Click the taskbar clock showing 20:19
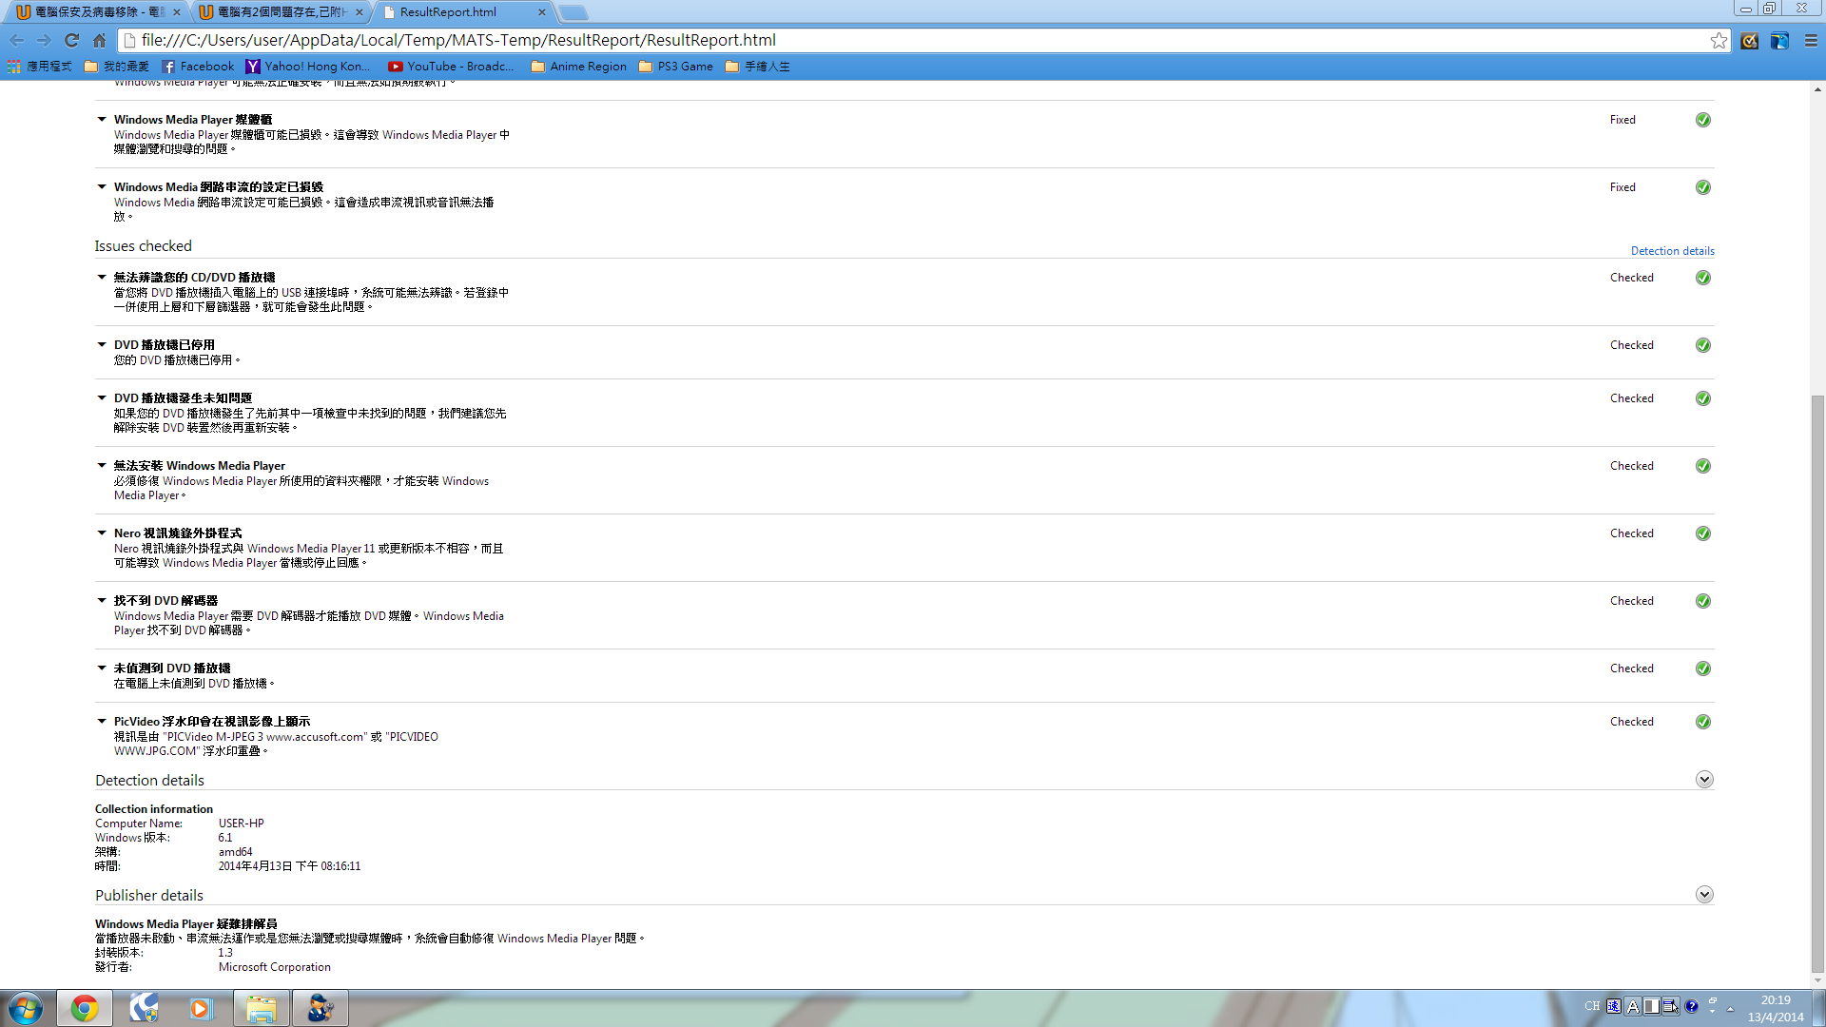The width and height of the screenshot is (1826, 1027). pyautogui.click(x=1776, y=1008)
